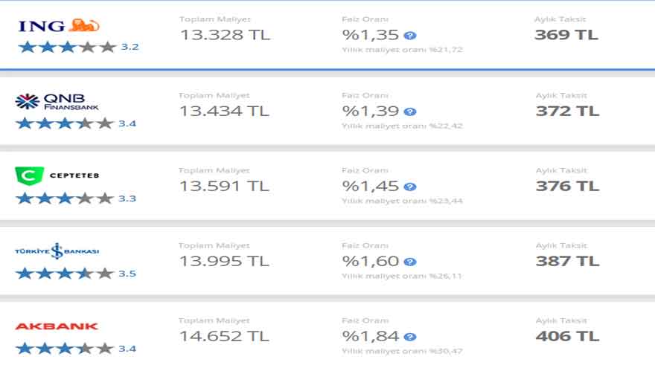The width and height of the screenshot is (655, 368).
Task: Select the 13.591 TL total cost
Action: [x=224, y=186]
